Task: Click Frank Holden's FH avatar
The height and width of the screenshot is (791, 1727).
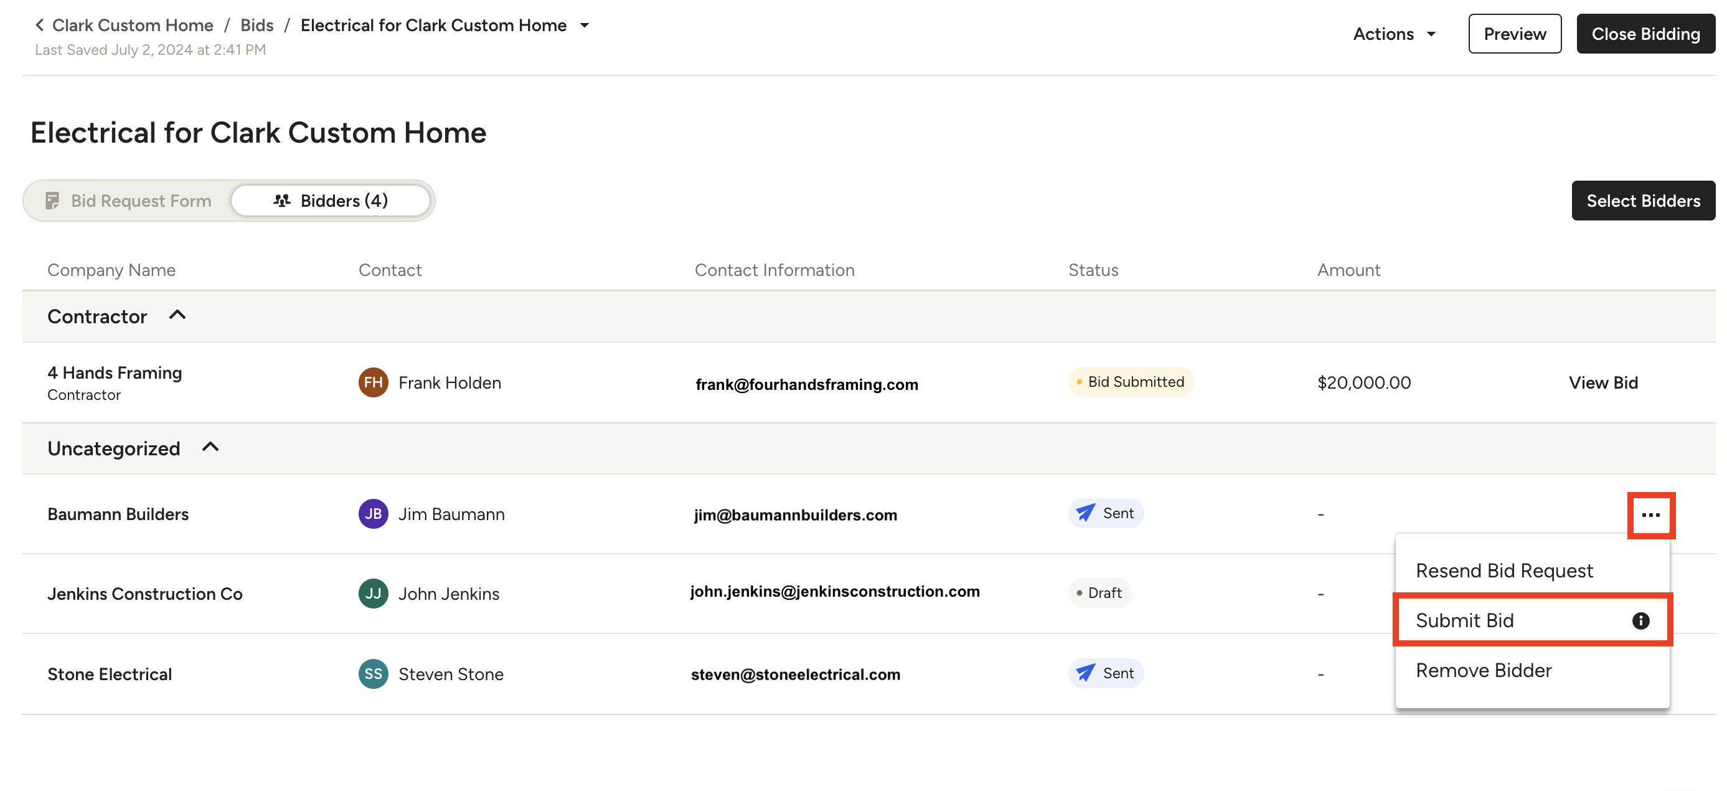Action: (373, 382)
